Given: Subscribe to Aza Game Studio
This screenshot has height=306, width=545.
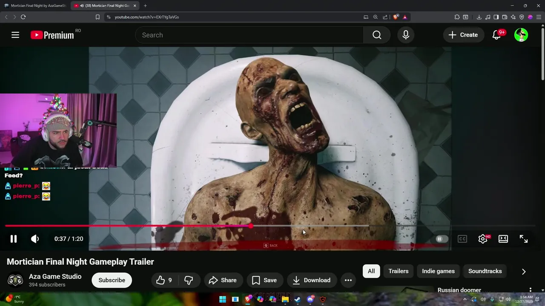Looking at the screenshot, I should [x=112, y=280].
